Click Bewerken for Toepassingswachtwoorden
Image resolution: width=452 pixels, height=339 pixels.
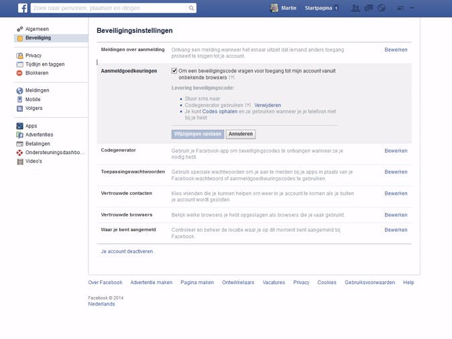(396, 172)
